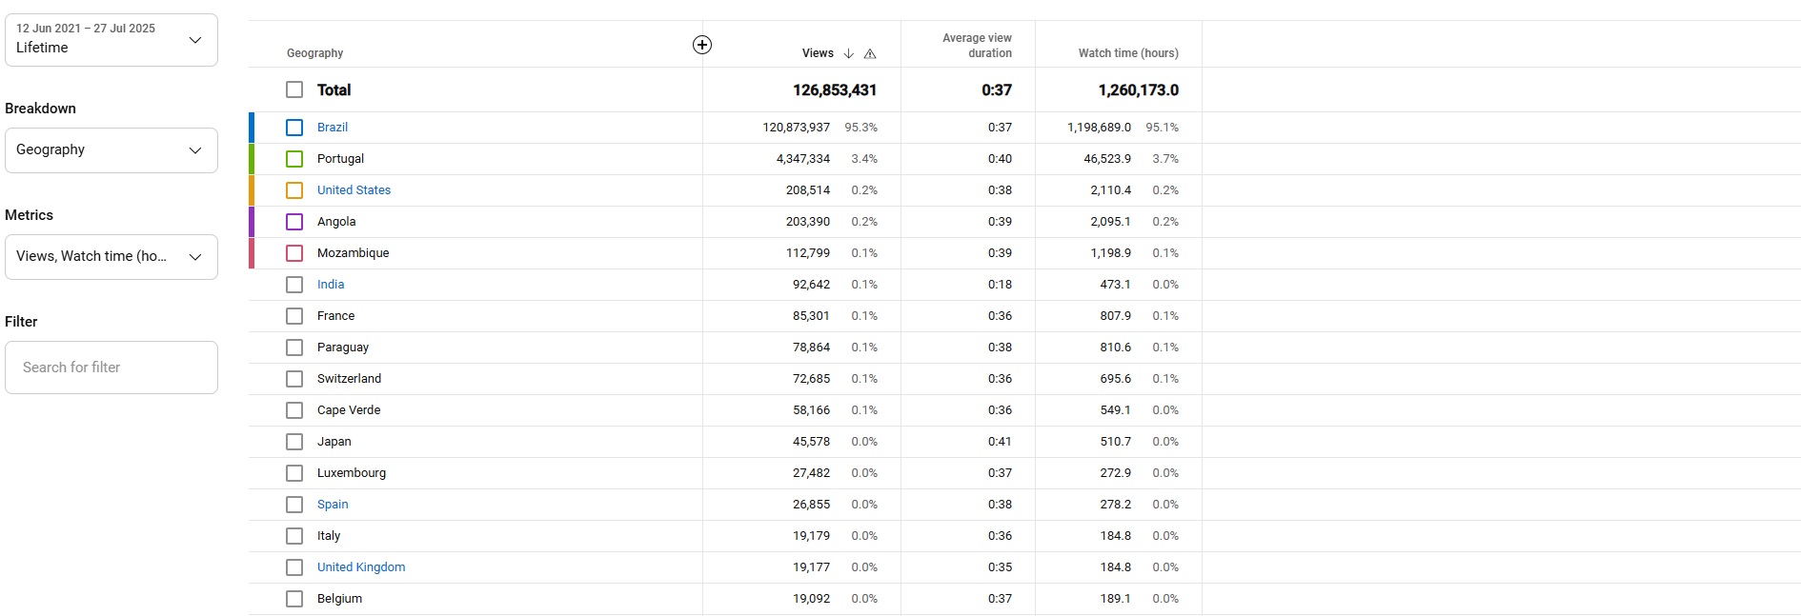
Task: Focus the Search for filter field
Action: pyautogui.click(x=111, y=368)
